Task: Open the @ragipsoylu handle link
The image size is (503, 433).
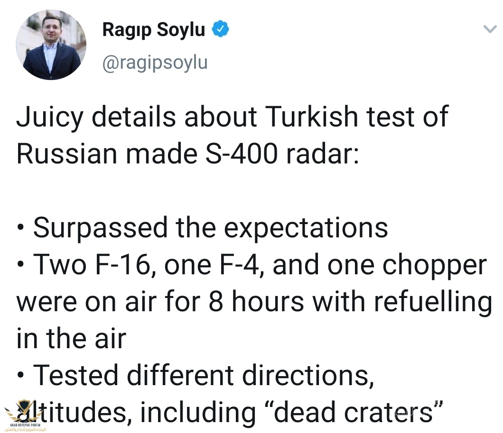Action: [x=155, y=63]
